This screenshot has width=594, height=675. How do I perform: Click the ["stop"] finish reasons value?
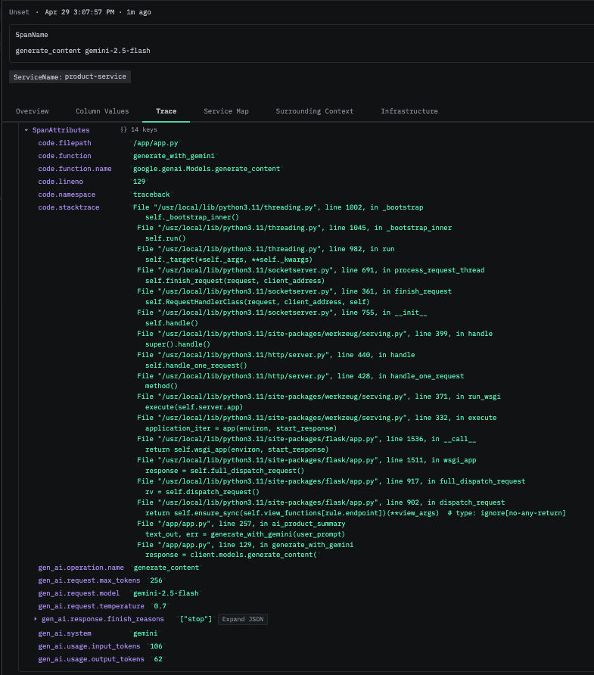click(196, 619)
